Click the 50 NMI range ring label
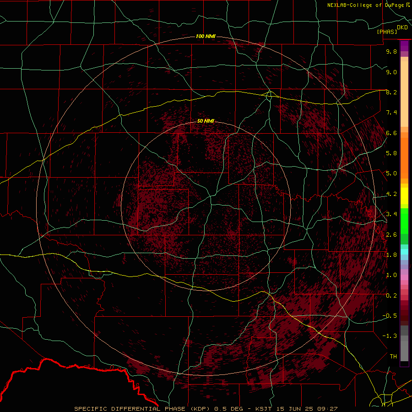The image size is (412, 412). 206,121
